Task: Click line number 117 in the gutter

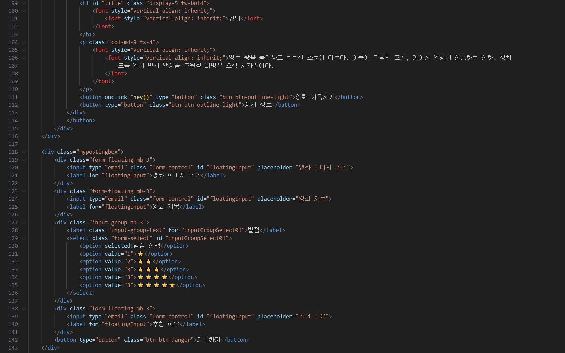Action: coord(13,144)
